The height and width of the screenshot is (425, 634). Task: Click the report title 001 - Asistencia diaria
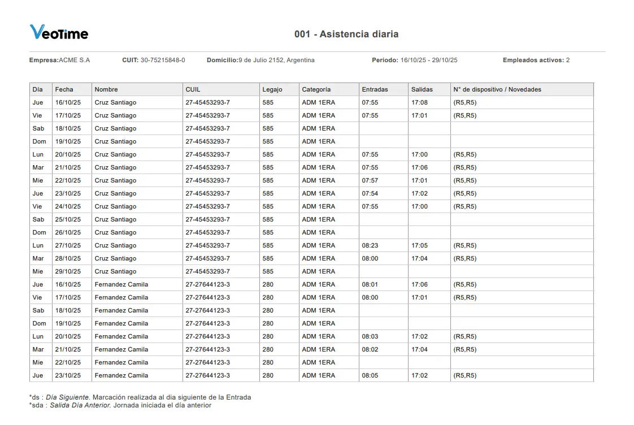[346, 34]
